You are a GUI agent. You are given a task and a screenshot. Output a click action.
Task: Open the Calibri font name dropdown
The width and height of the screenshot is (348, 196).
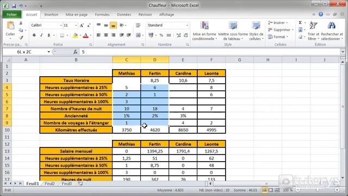point(61,26)
